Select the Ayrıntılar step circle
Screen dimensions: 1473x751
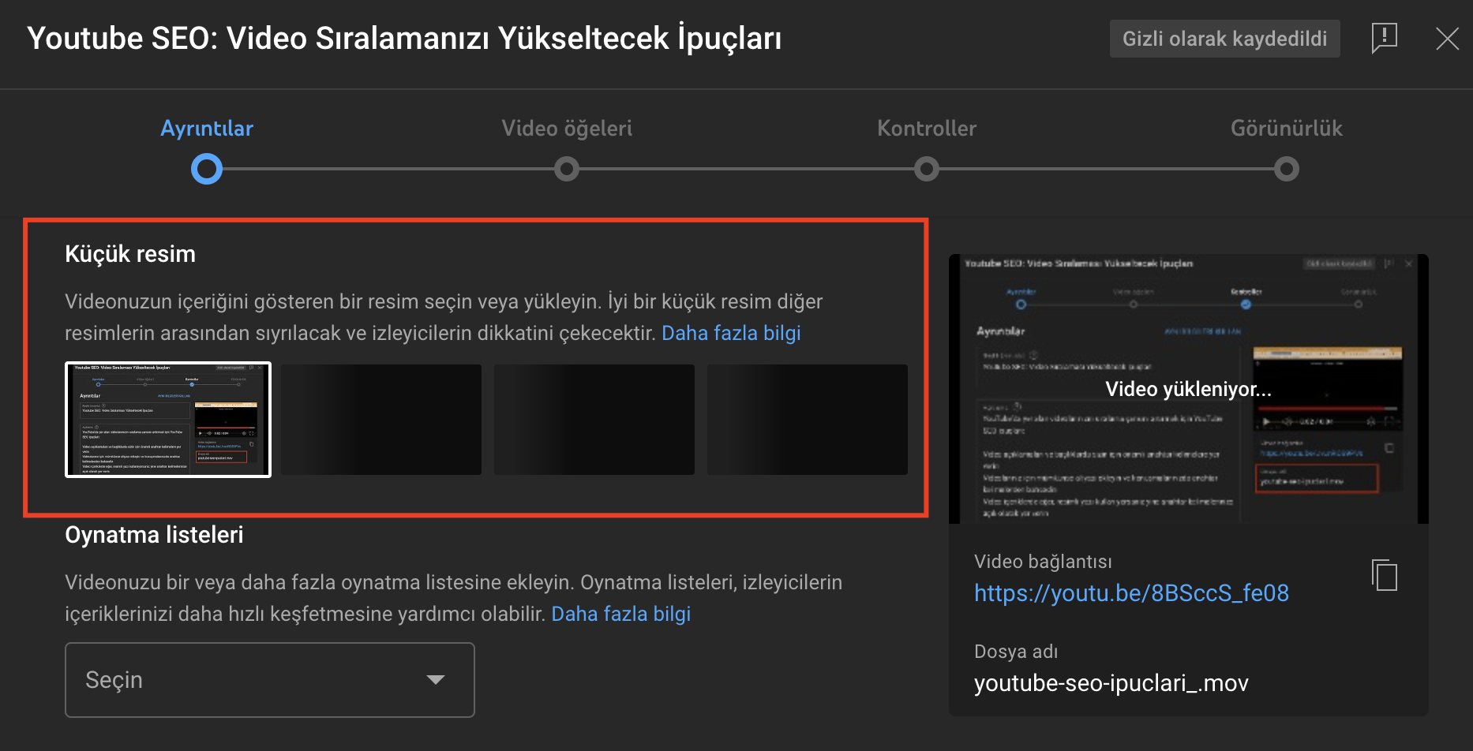click(207, 169)
